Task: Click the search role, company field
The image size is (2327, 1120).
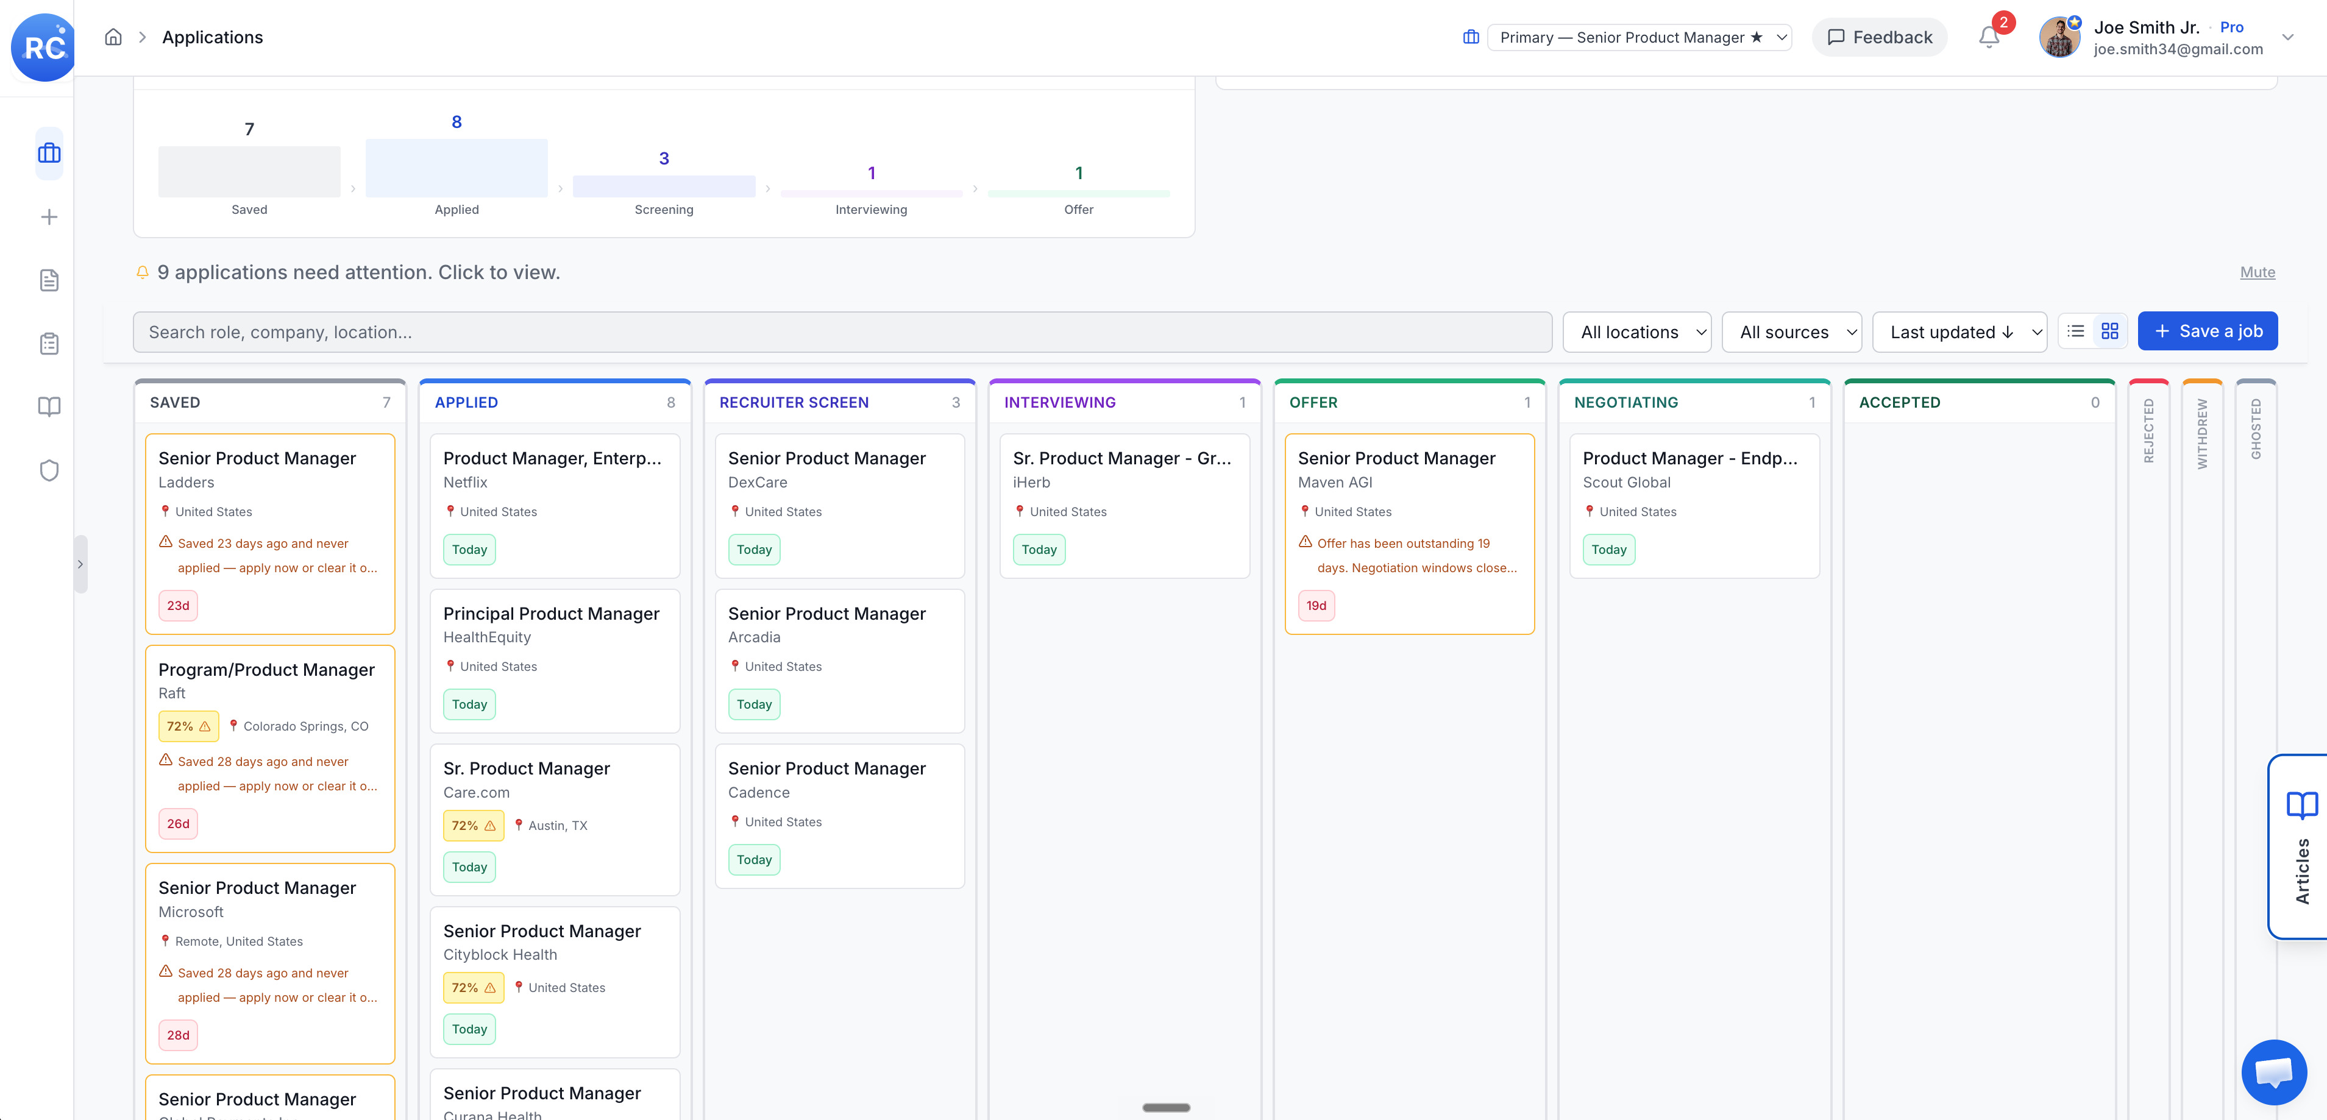Action: 842,332
